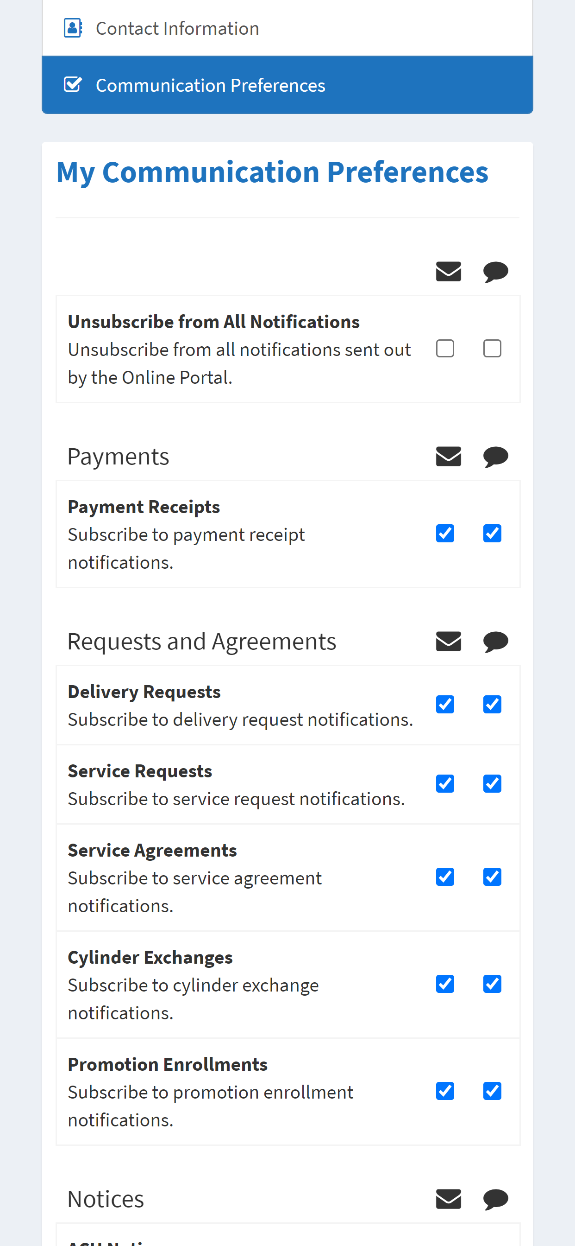The image size is (575, 1246).
Task: Click the envelope icon beside Notices
Action: pyautogui.click(x=449, y=1199)
